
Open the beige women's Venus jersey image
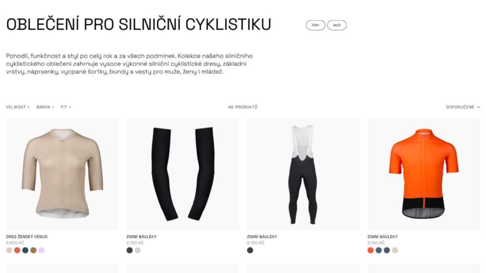62,174
